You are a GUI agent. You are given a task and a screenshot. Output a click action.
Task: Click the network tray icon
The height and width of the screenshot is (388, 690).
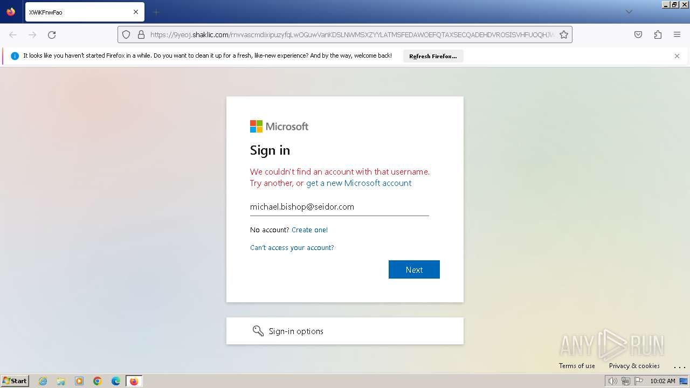point(626,381)
